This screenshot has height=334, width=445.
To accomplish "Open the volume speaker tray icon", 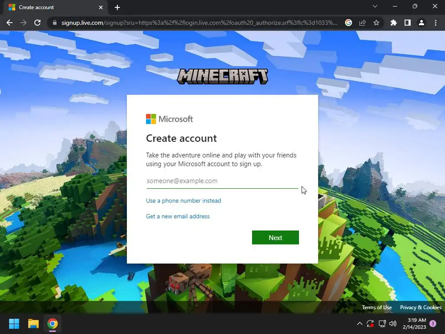I will (393, 324).
